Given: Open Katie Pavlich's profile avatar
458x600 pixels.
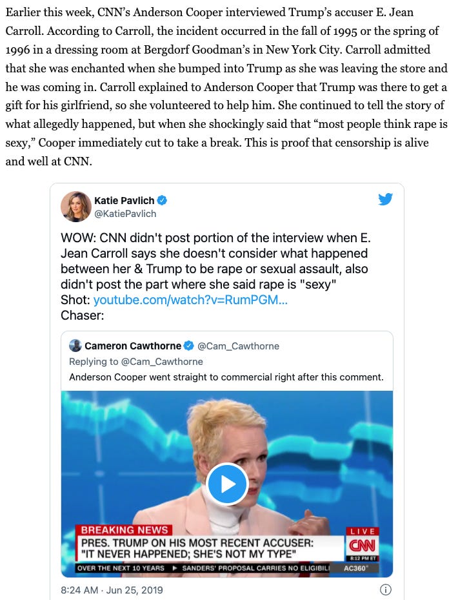Looking at the screenshot, I should [75, 207].
